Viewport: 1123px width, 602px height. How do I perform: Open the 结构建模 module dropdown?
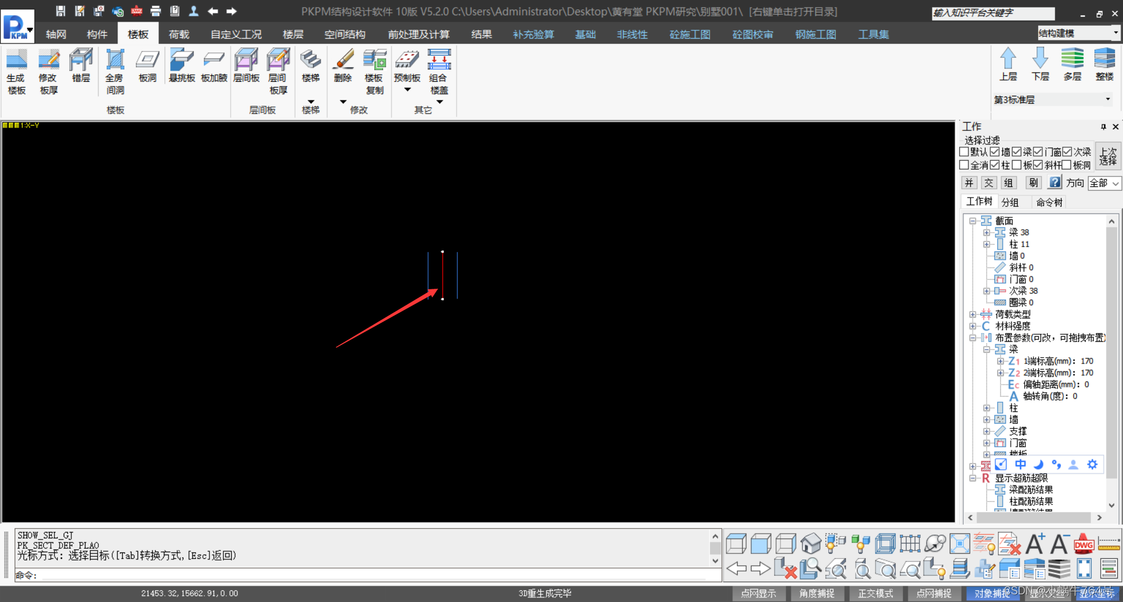pyautogui.click(x=1079, y=33)
